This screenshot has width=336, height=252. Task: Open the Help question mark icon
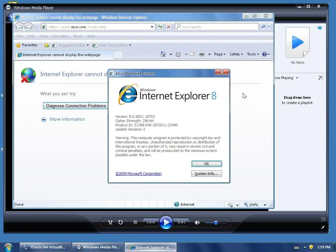(264, 54)
